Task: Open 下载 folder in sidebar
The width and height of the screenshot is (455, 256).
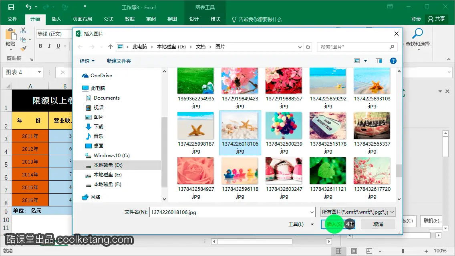Action: click(x=94, y=127)
